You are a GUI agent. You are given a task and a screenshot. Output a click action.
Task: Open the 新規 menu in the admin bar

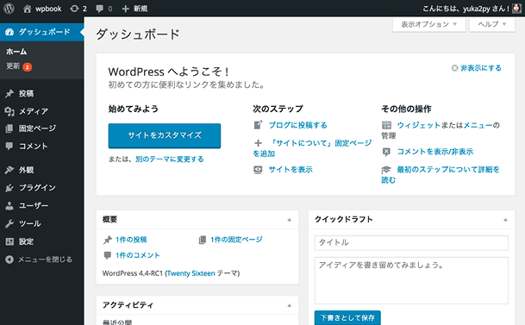(x=141, y=9)
